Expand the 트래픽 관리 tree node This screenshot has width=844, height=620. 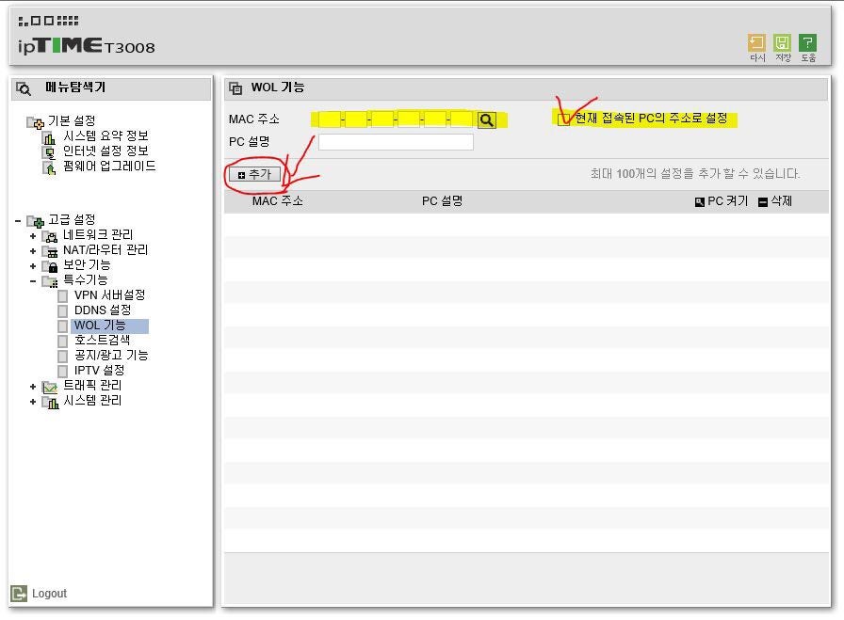pyautogui.click(x=33, y=386)
